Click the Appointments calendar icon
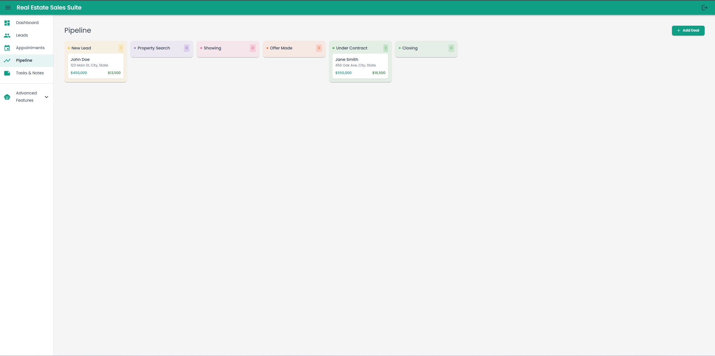The image size is (715, 356). 7,48
